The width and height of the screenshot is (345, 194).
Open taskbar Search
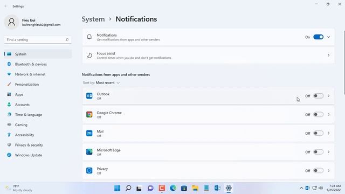click(128, 188)
